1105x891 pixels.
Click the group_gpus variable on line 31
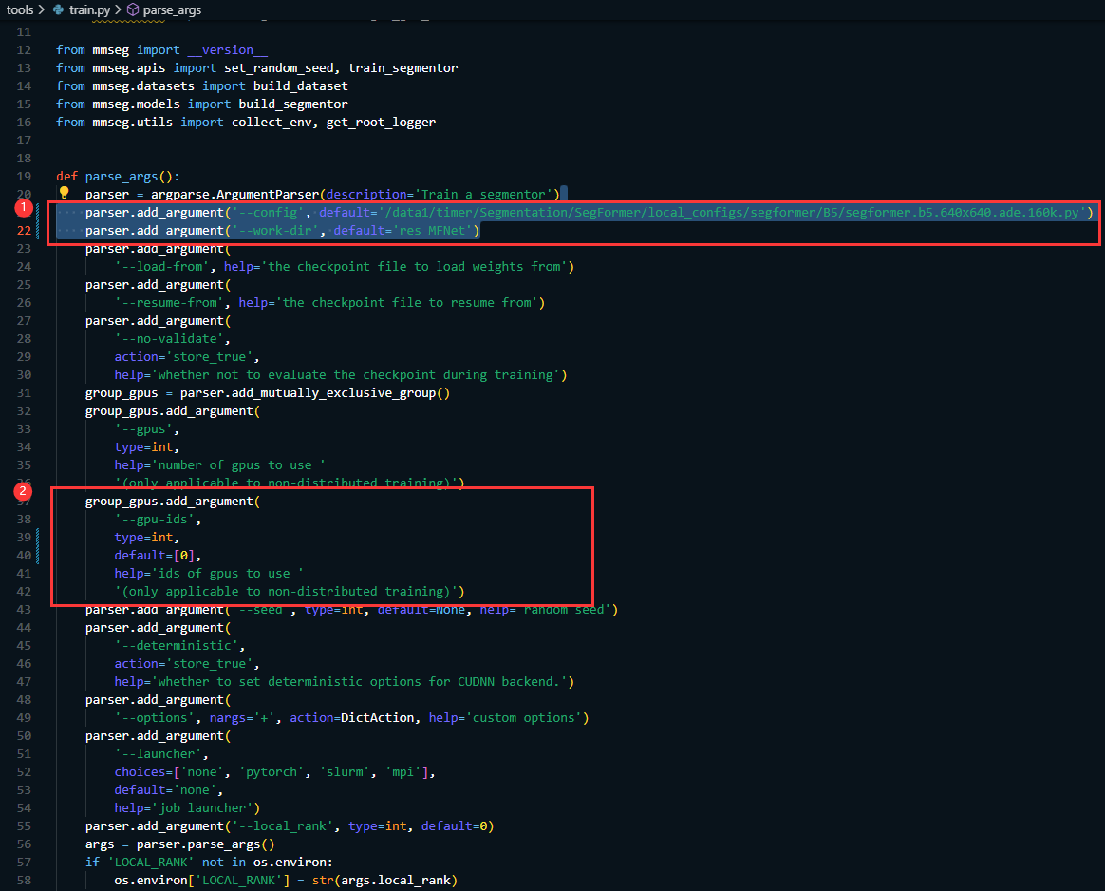point(121,392)
